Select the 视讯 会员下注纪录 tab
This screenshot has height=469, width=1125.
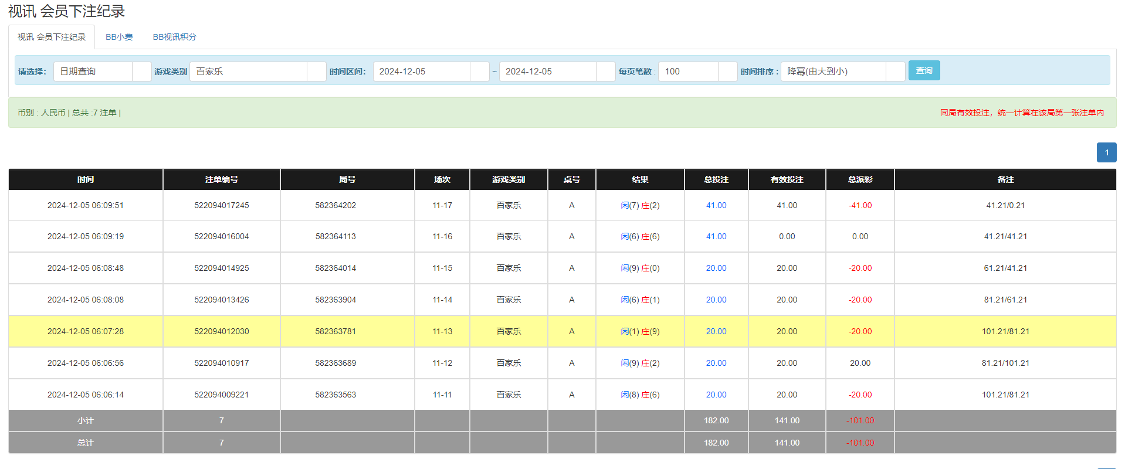(52, 37)
